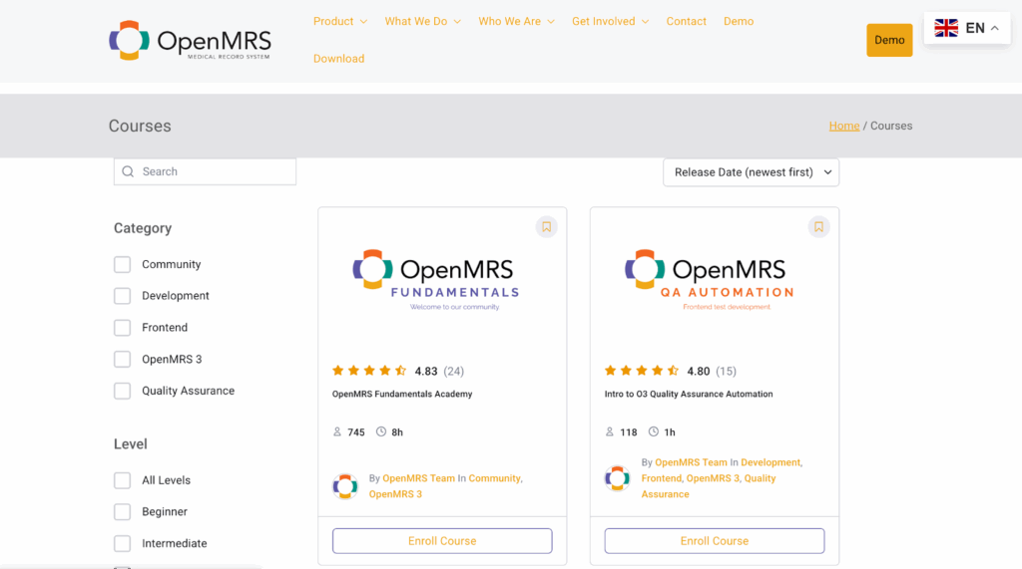Click star rating on QA Automation card
1022x569 pixels.
coord(642,371)
